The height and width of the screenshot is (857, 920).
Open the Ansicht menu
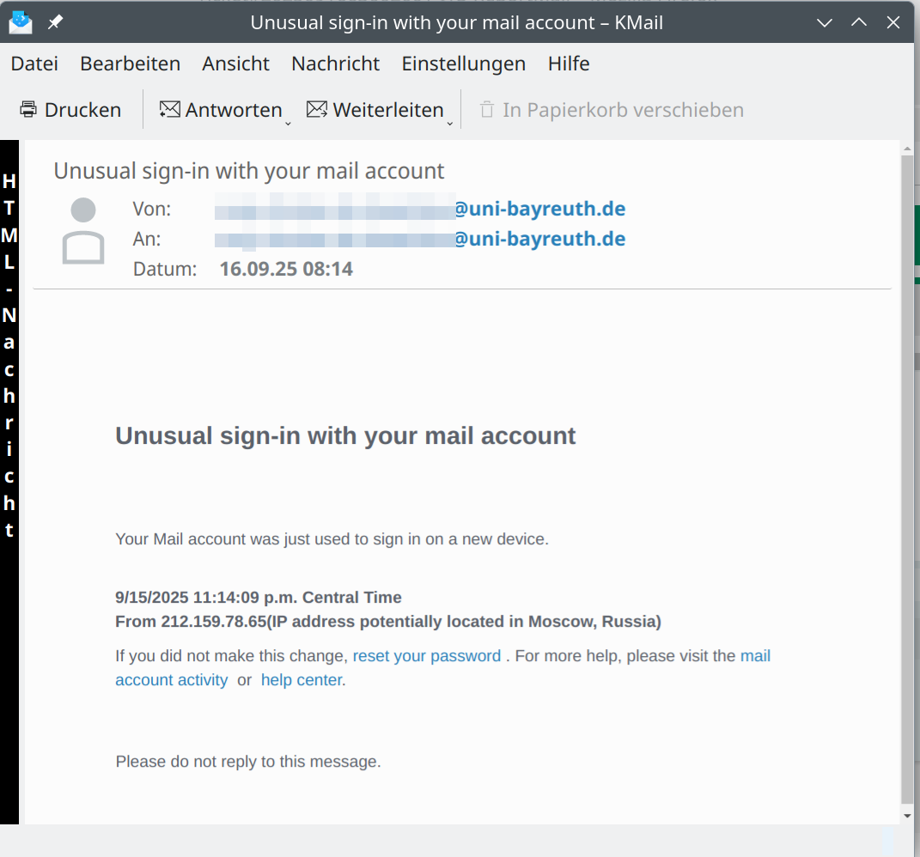pos(235,64)
